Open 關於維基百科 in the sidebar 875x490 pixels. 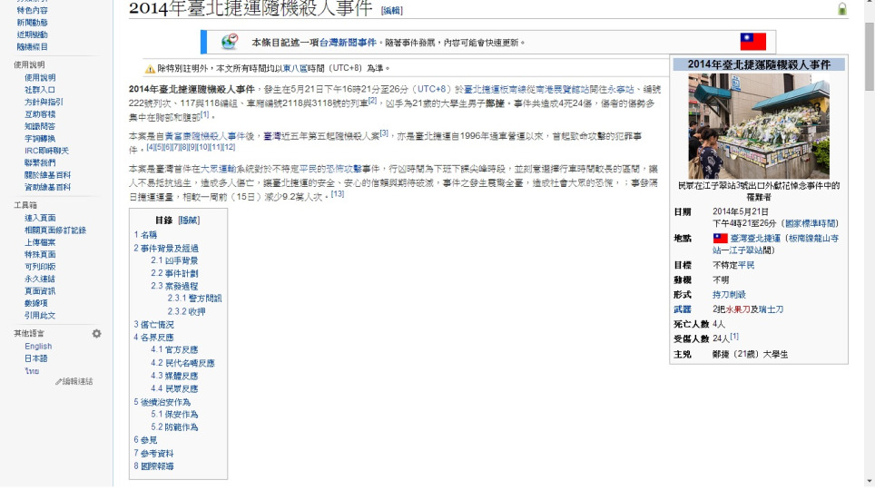(x=47, y=175)
